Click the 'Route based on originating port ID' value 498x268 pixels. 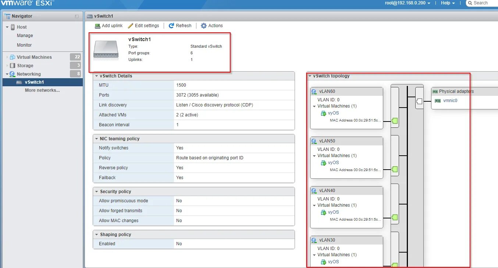click(210, 158)
